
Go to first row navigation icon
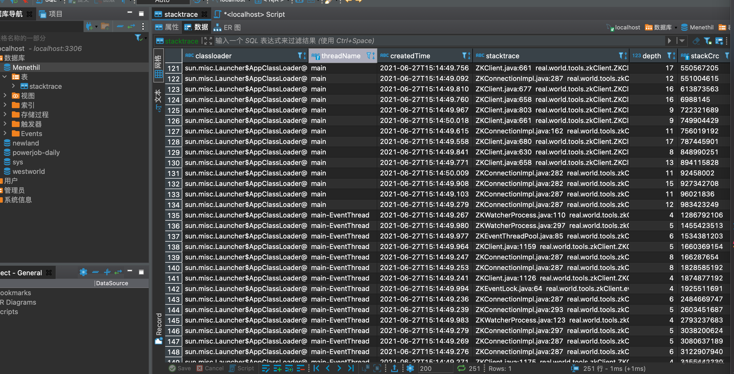click(x=317, y=368)
